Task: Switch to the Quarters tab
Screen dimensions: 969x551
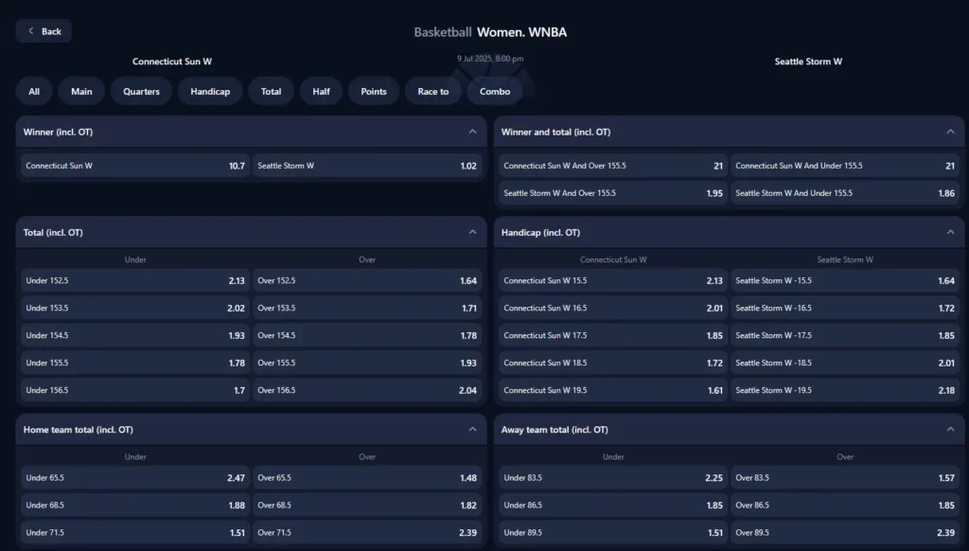Action: 141,91
